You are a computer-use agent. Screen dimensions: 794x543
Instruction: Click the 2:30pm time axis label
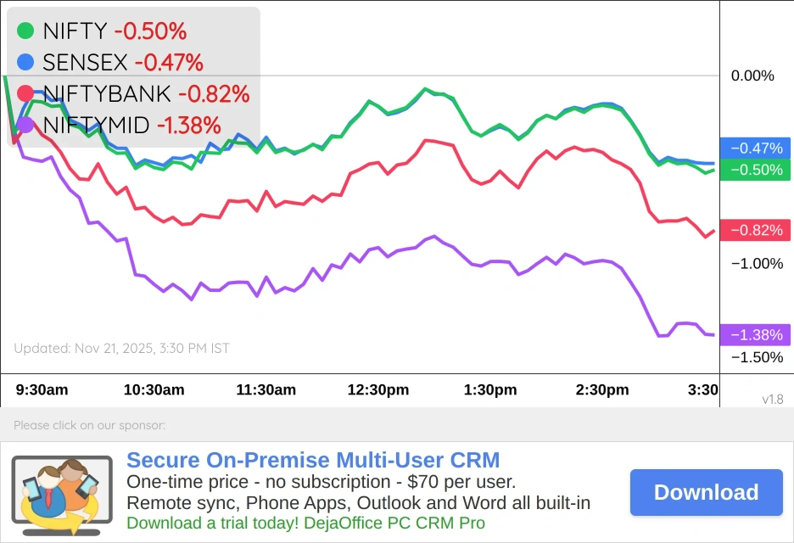pyautogui.click(x=602, y=390)
